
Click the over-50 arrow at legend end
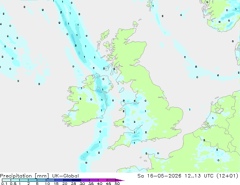[120, 180]
